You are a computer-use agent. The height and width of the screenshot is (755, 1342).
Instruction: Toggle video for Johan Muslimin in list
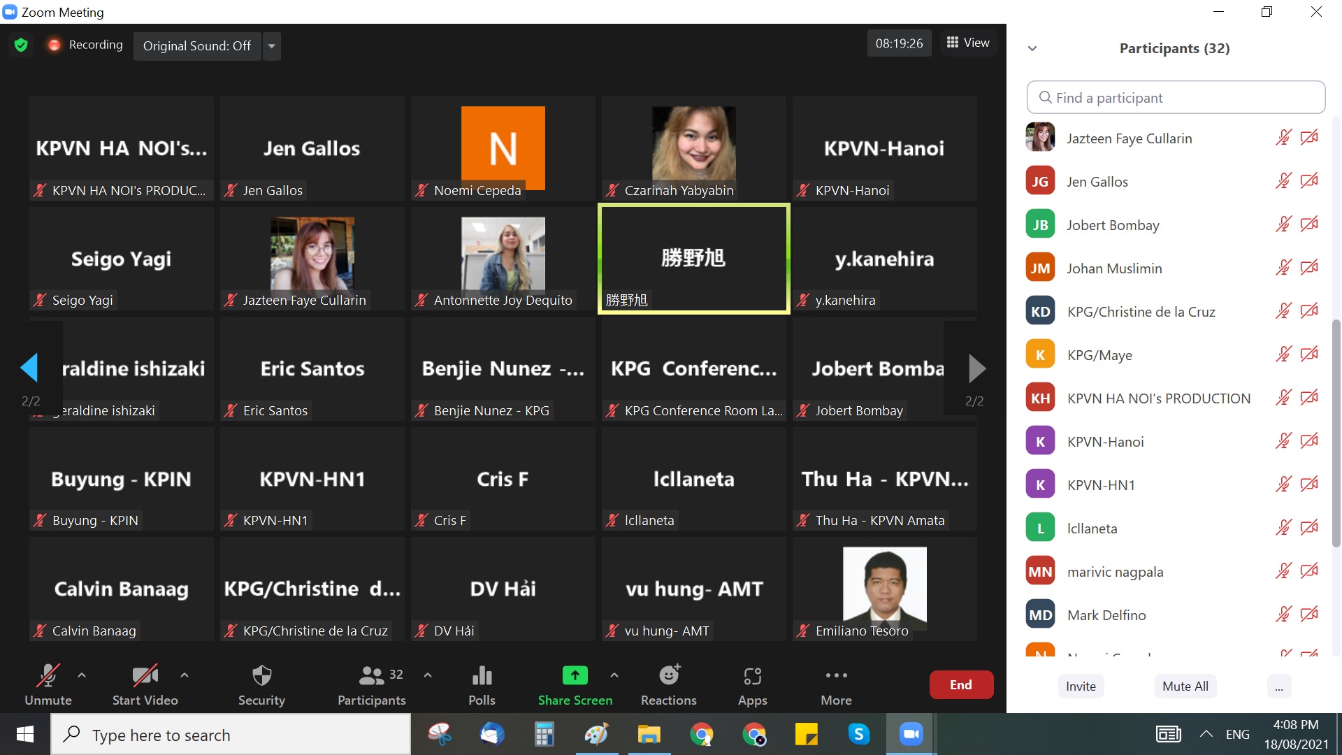(1309, 268)
